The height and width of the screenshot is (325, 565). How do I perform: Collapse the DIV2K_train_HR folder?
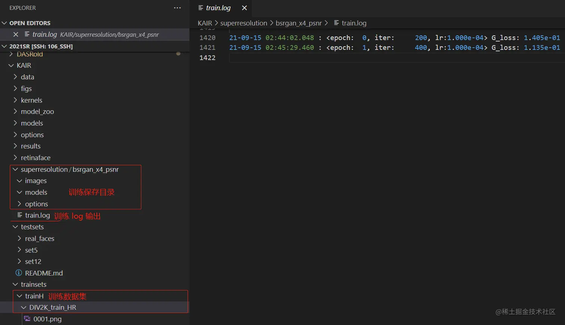[x=24, y=307]
